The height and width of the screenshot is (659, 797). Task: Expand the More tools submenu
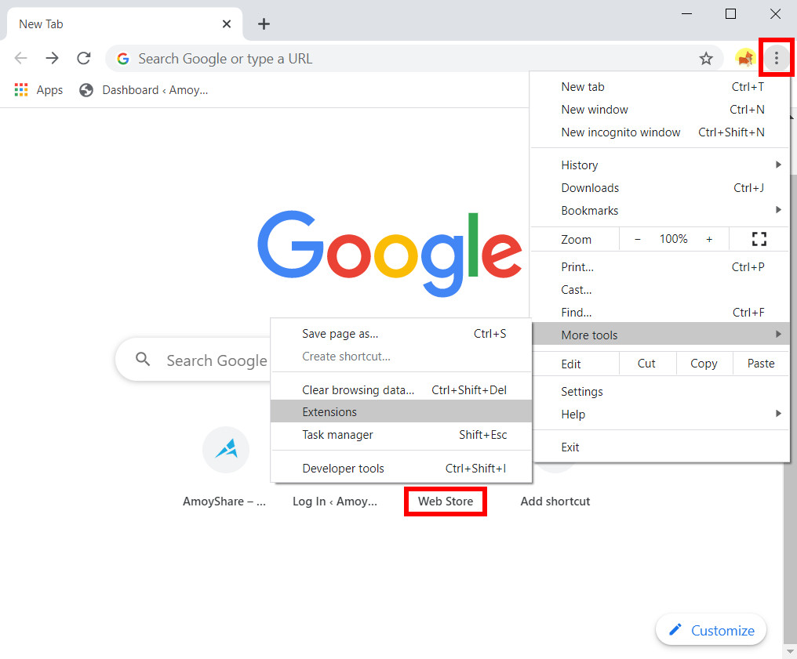coord(661,335)
